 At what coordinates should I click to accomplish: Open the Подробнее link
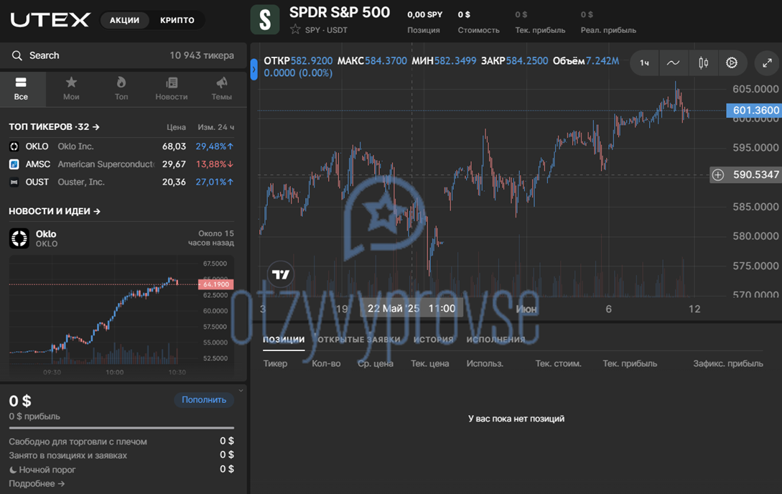(x=37, y=483)
